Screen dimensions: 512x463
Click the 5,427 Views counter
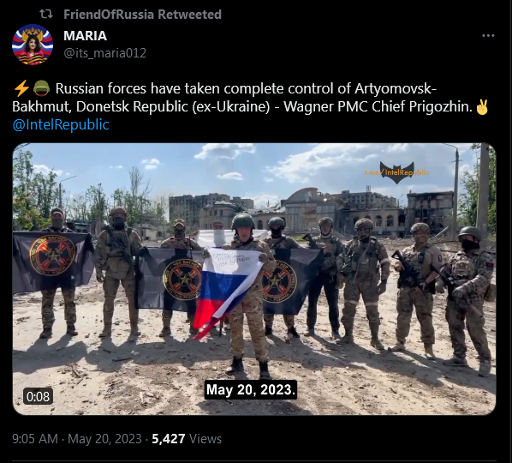coord(187,439)
